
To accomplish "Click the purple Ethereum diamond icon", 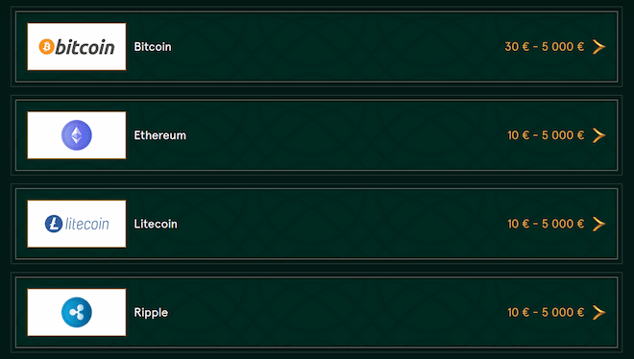I will (77, 135).
